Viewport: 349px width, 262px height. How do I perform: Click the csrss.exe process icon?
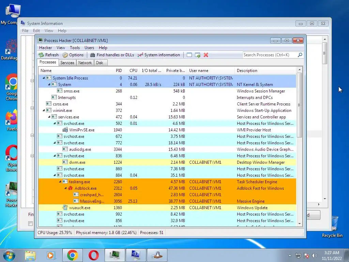coord(48,104)
